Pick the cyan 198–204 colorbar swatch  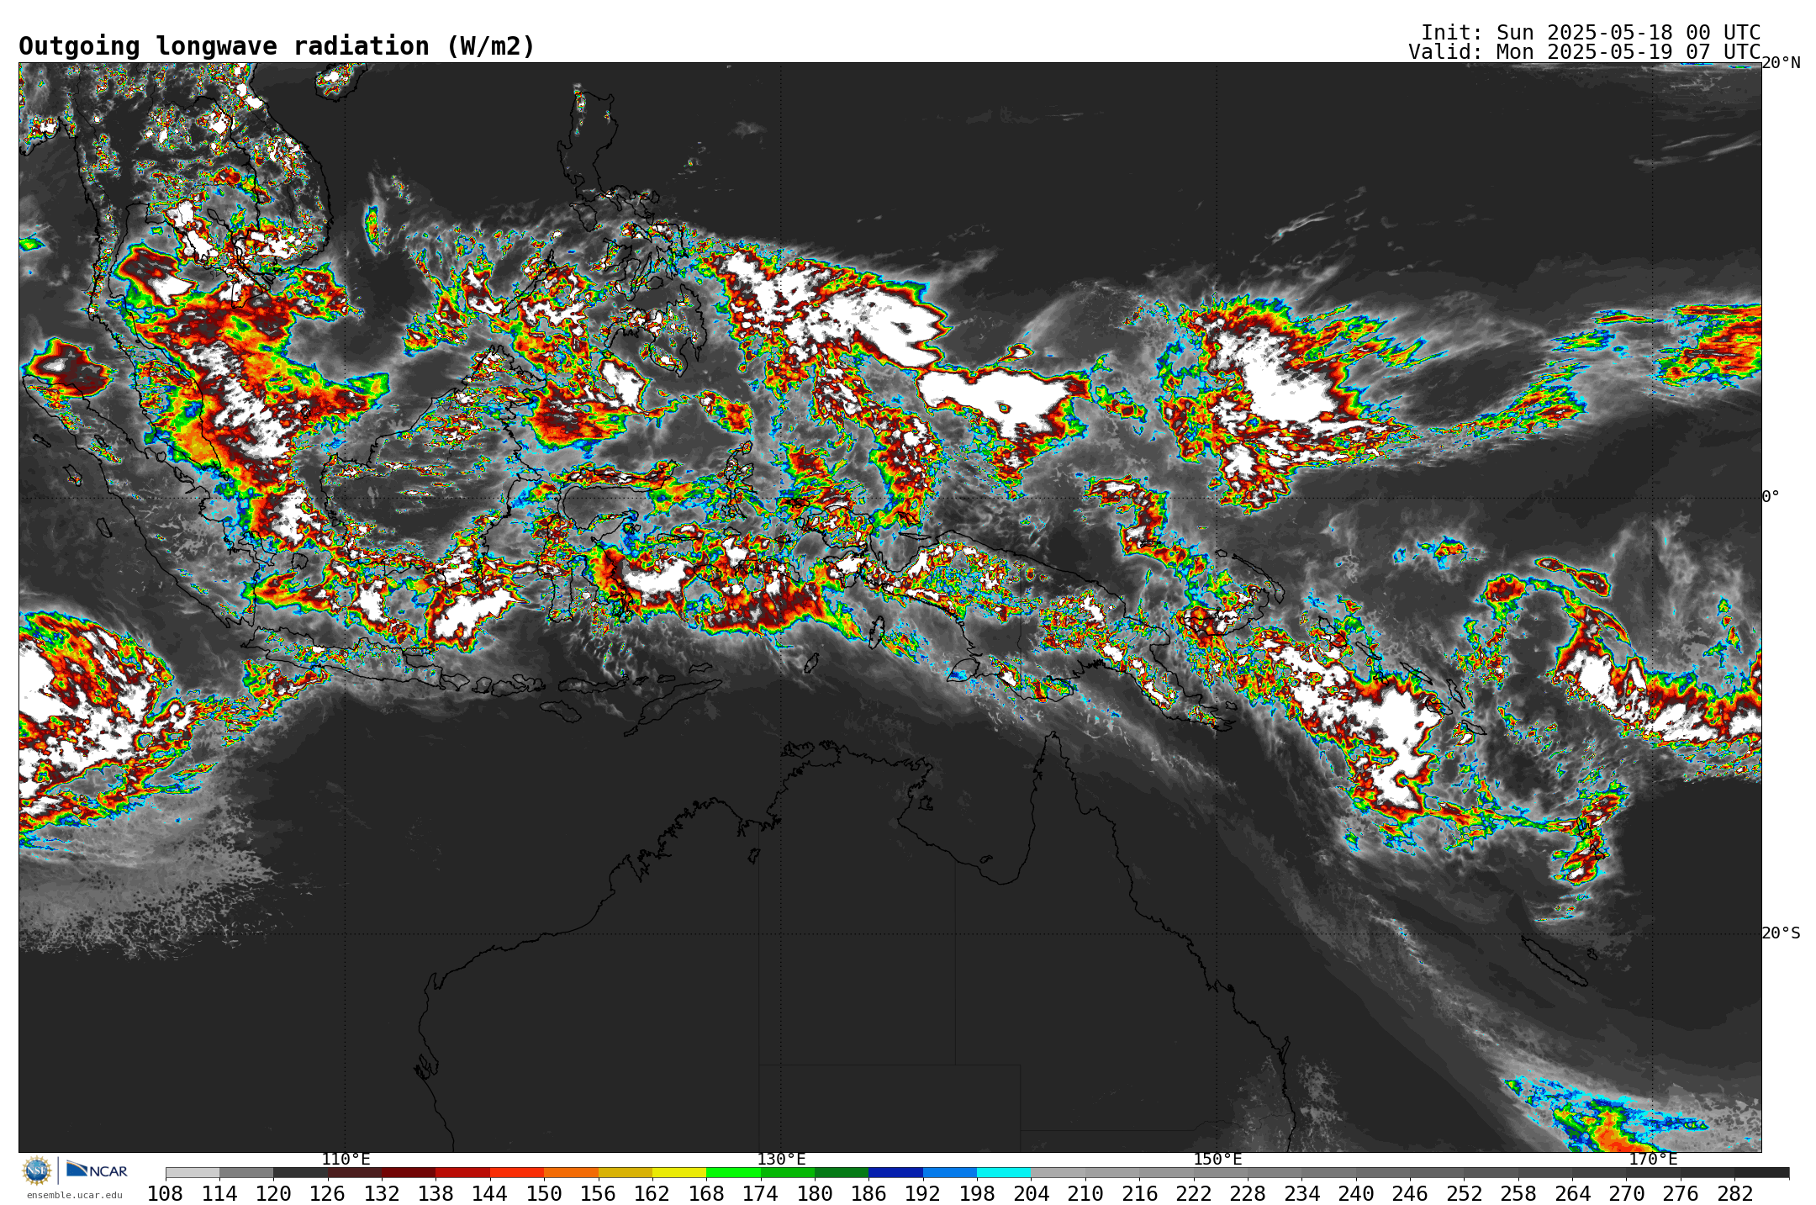pos(1004,1172)
